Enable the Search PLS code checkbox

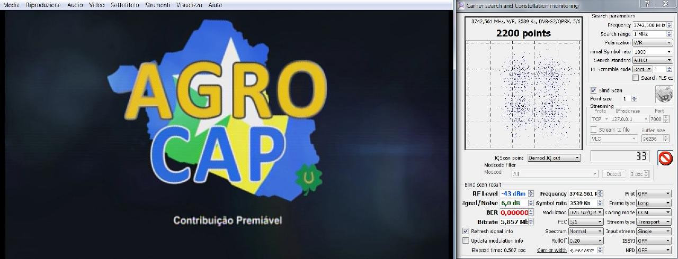[636, 78]
